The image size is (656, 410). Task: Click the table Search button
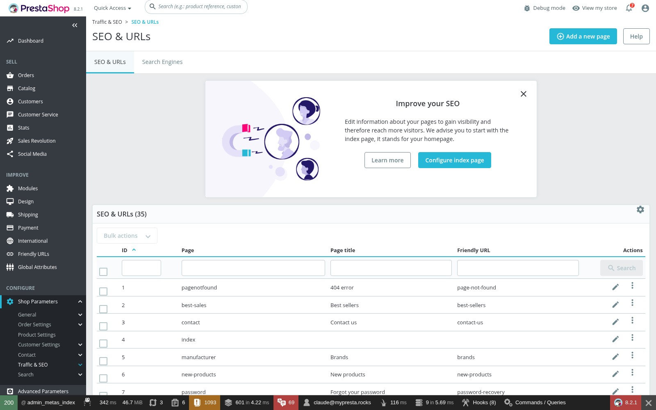[622, 268]
